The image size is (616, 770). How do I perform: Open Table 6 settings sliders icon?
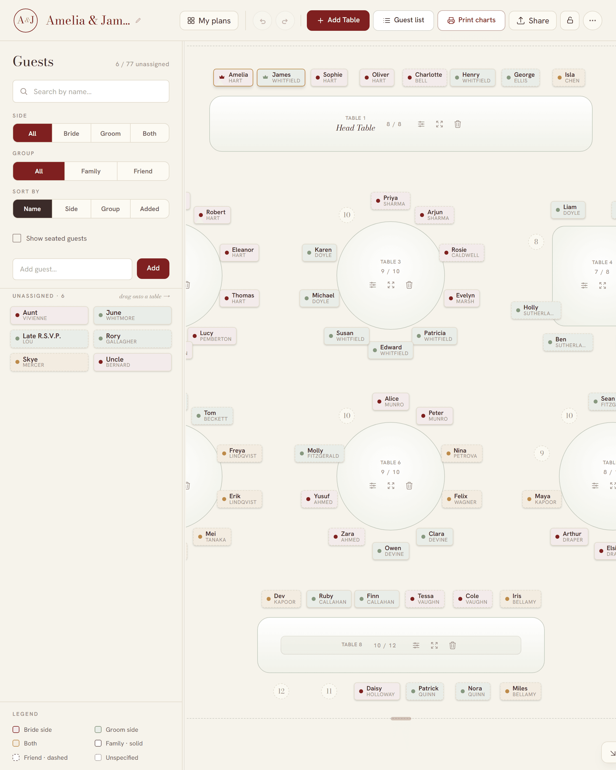[373, 485]
